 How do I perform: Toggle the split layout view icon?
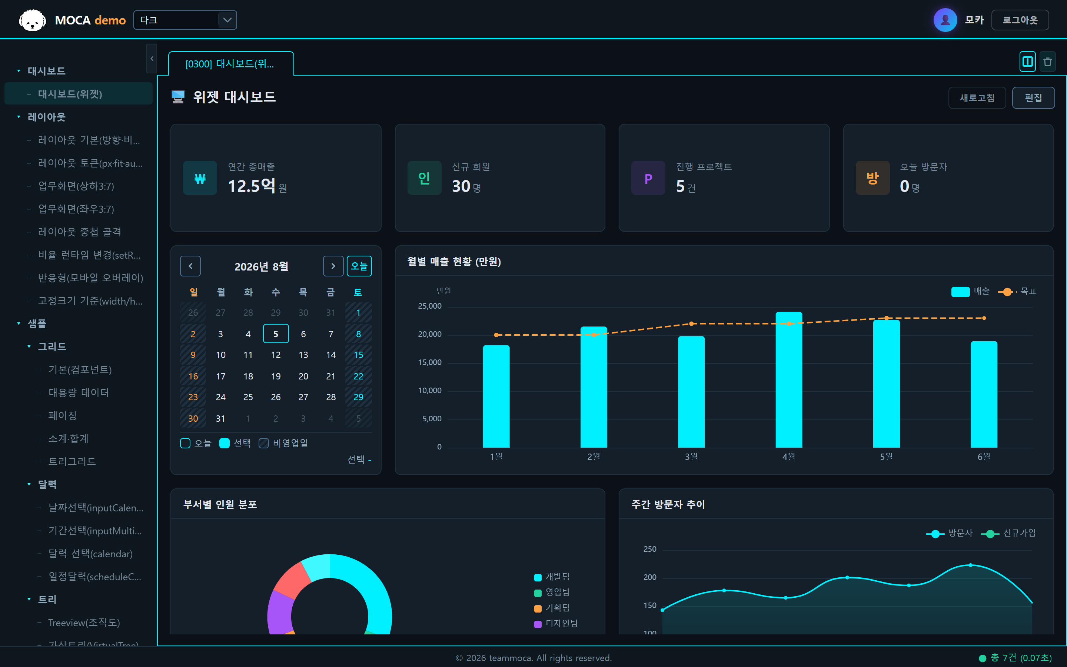point(1027,62)
